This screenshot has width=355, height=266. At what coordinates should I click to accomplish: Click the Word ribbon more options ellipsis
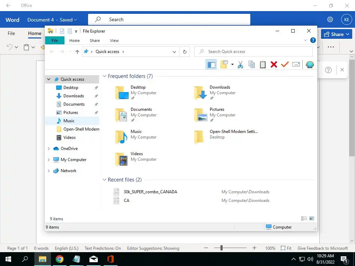pyautogui.click(x=331, y=47)
